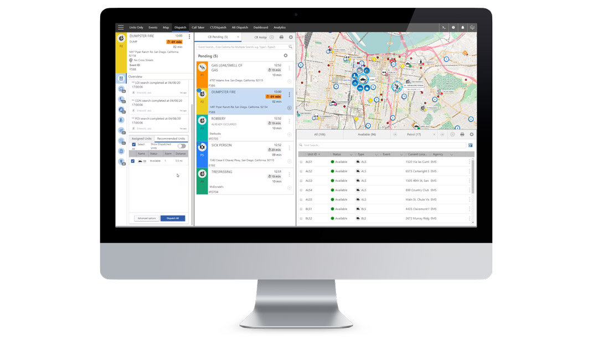Image resolution: width=598 pixels, height=337 pixels.
Task: Expand the Type column filter dropdown
Action: click(377, 154)
